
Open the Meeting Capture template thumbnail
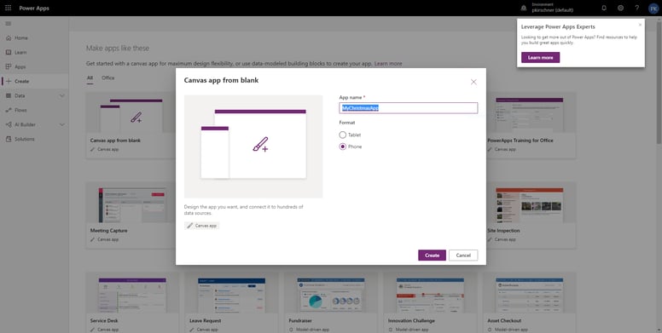point(132,205)
